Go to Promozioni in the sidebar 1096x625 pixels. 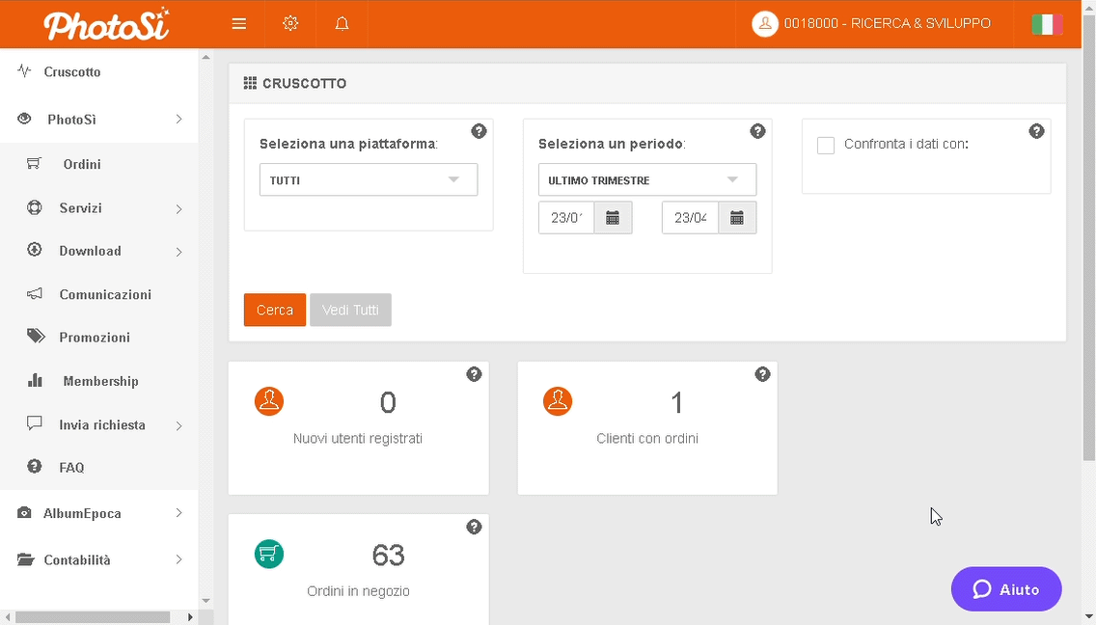point(95,338)
